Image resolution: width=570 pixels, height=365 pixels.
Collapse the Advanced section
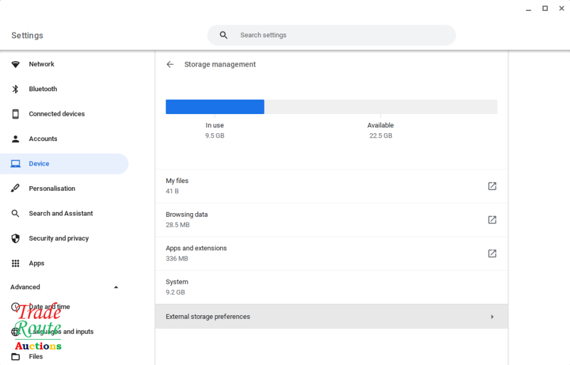(116, 287)
